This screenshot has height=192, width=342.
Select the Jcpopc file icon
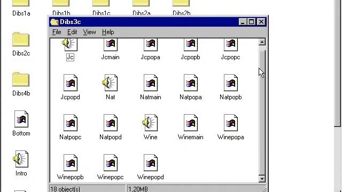231,44
